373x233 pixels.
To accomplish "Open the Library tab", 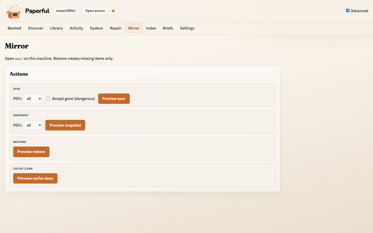I will click(x=56, y=28).
